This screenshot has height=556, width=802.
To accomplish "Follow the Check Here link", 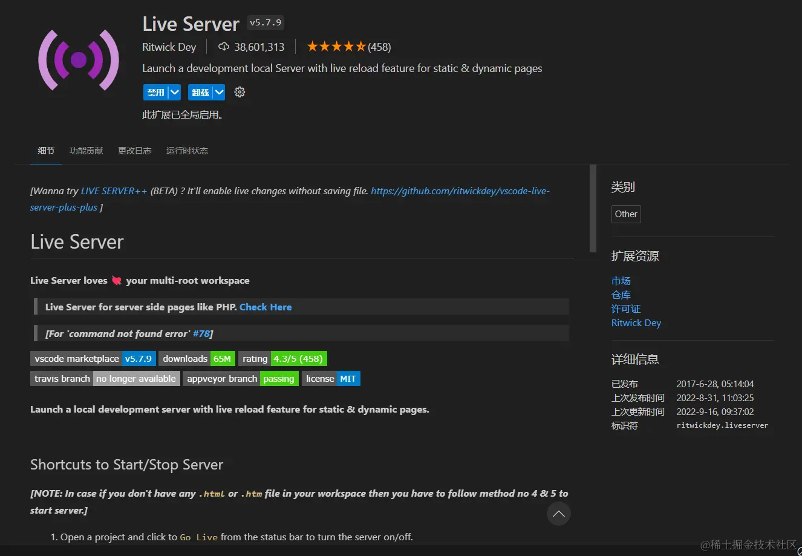I will [x=266, y=307].
